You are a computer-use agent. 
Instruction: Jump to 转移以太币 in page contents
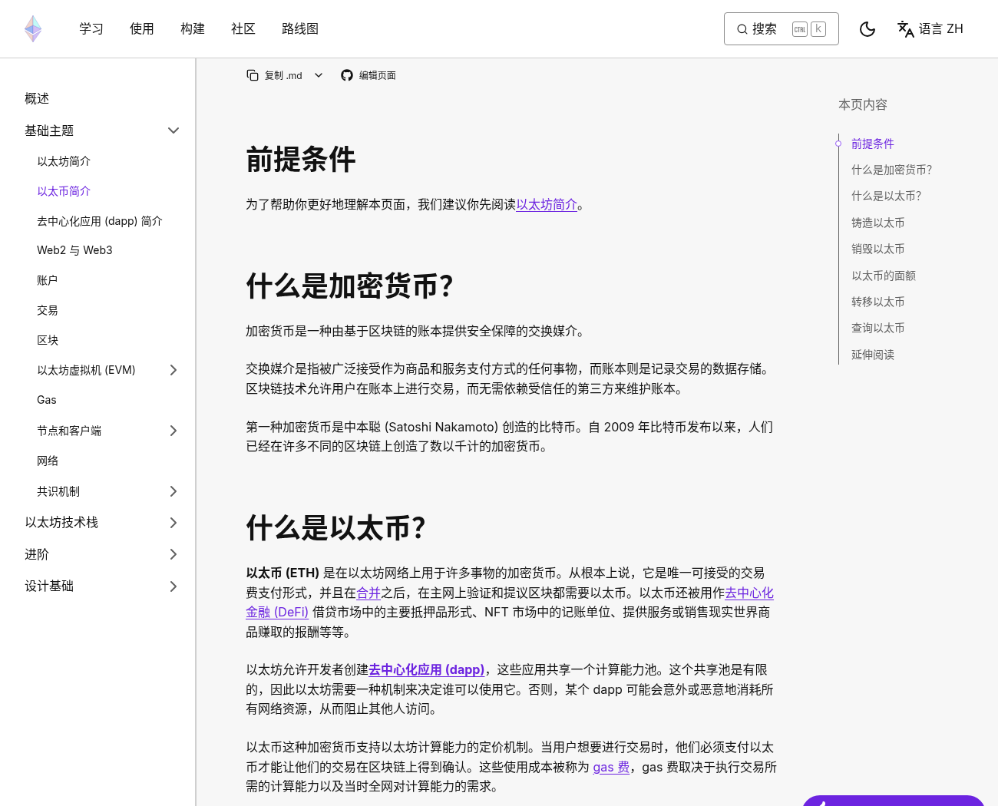tap(878, 302)
